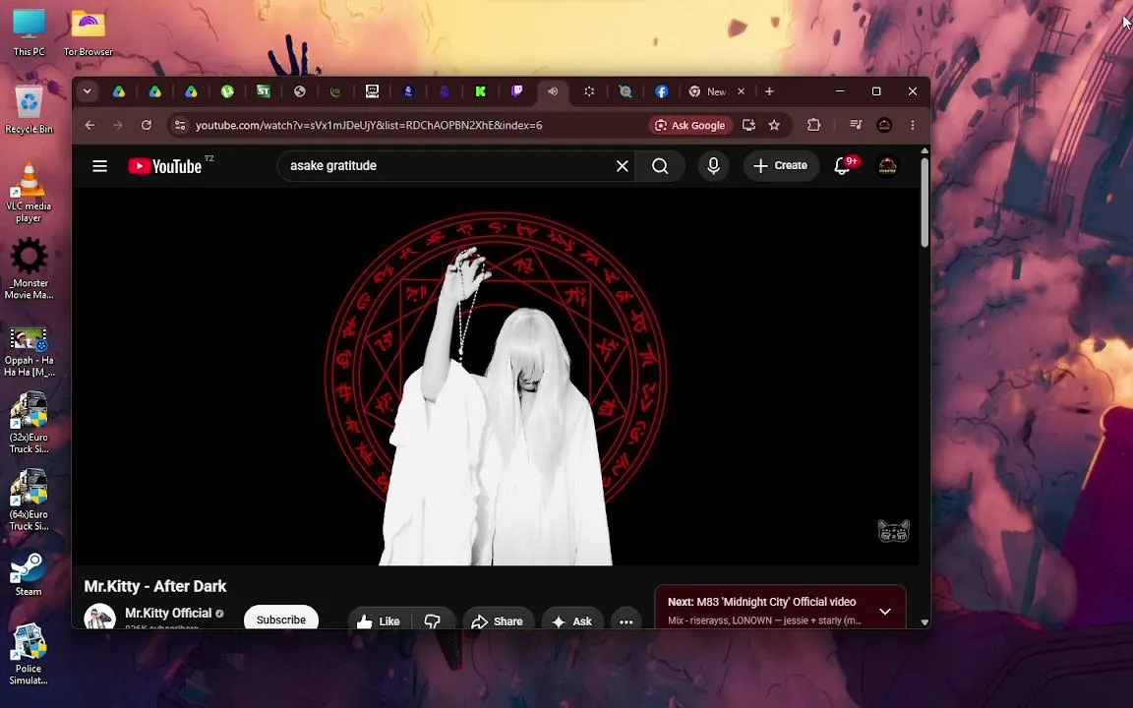Click Ask Google in the address bar
Viewport: 1133px width, 708px height.
pos(690,125)
